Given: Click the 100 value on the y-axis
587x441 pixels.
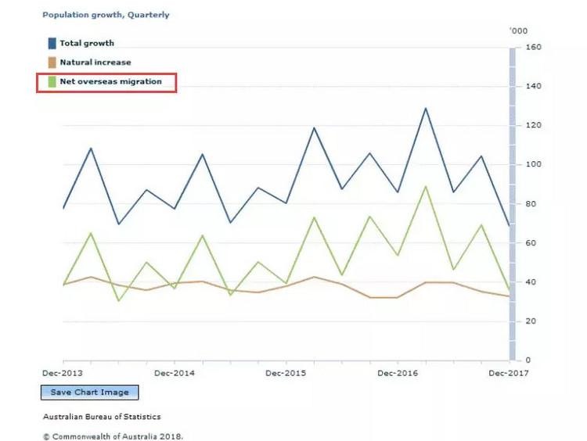Looking at the screenshot, I should (535, 165).
